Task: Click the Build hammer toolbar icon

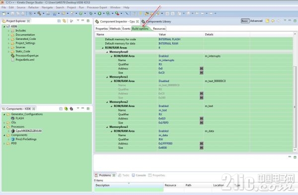Action: click(x=39, y=13)
